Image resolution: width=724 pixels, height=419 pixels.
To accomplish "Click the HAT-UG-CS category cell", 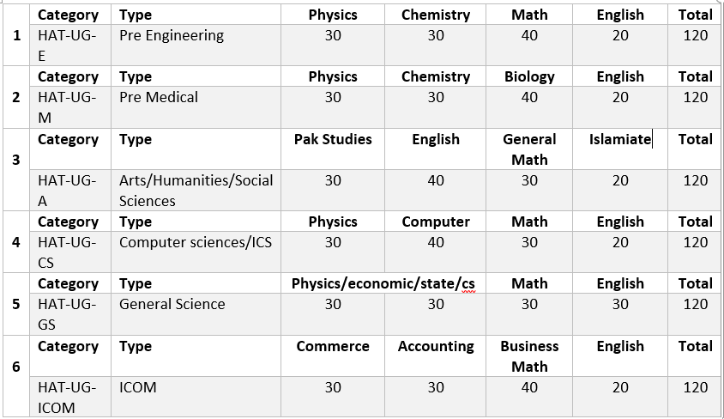I will tap(68, 252).
